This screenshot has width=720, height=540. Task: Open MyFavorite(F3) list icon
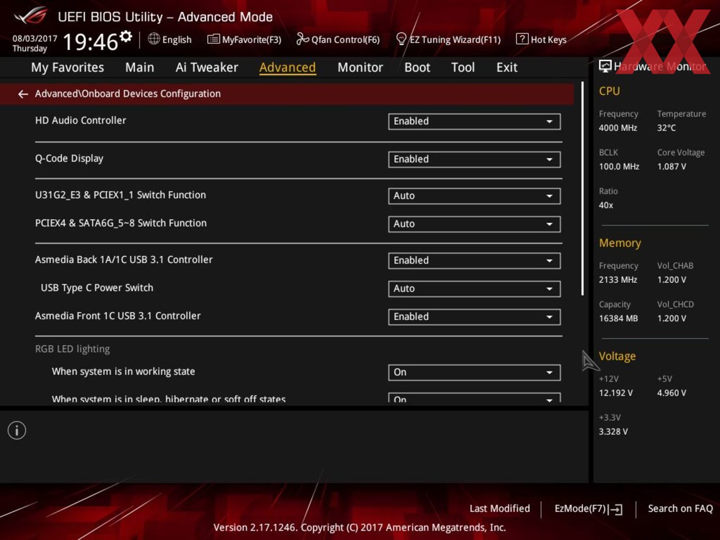213,39
